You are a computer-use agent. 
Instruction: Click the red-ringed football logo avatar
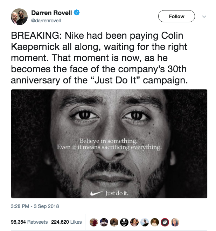click(x=165, y=222)
